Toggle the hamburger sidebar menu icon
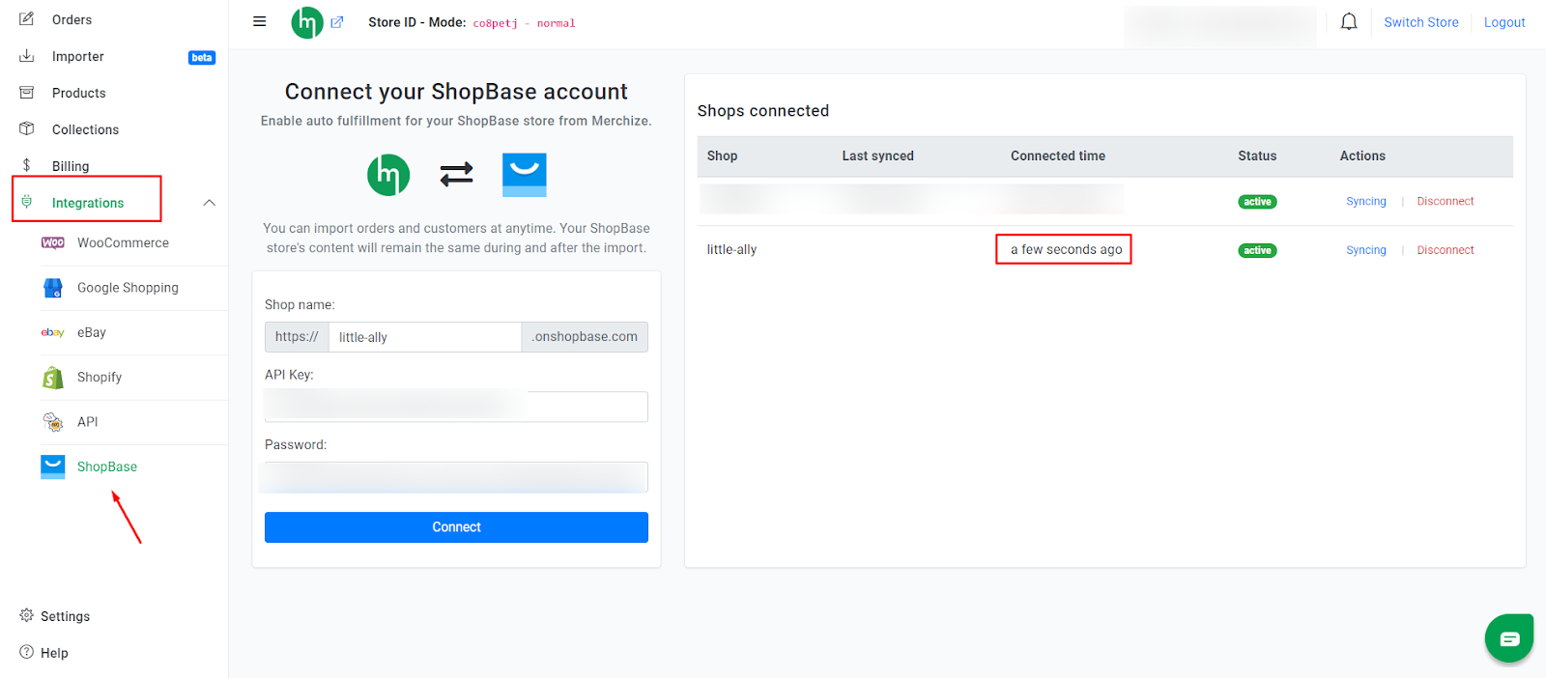Image resolution: width=1546 pixels, height=678 pixels. (259, 21)
